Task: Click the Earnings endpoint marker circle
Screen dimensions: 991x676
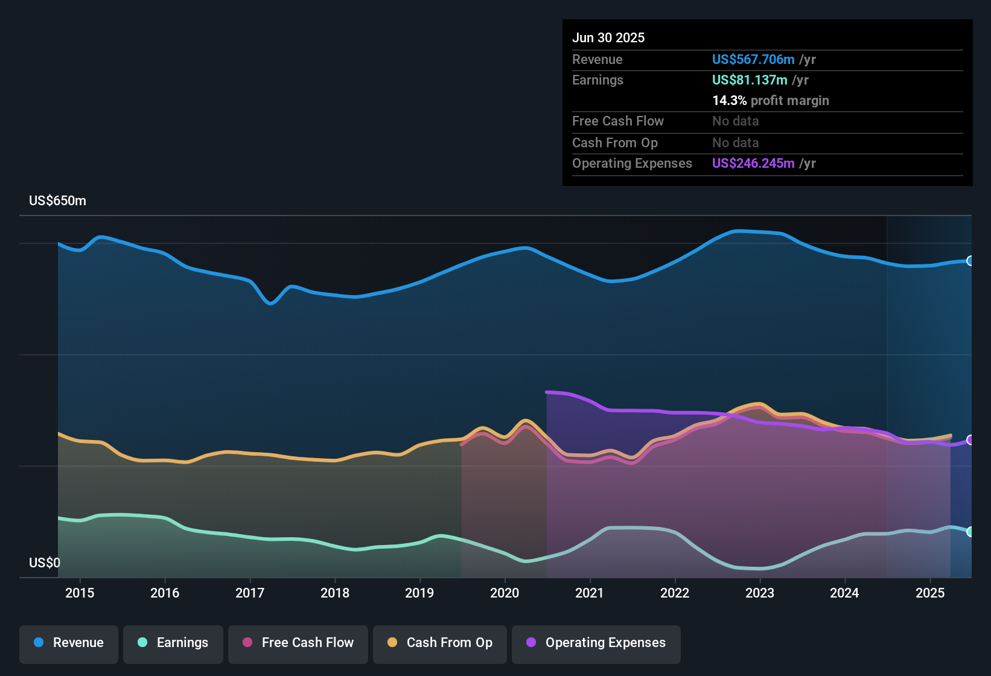Action: [x=970, y=532]
